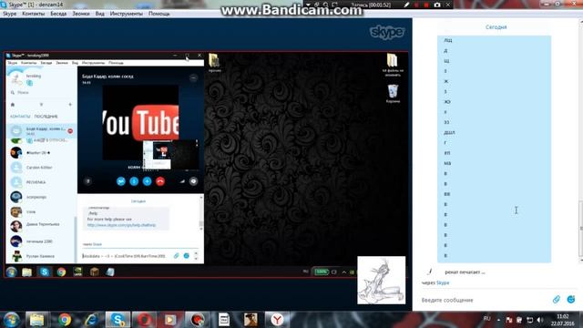The height and width of the screenshot is (328, 583).
Task: Click the red hang-up button in shared call
Action: coord(160,181)
